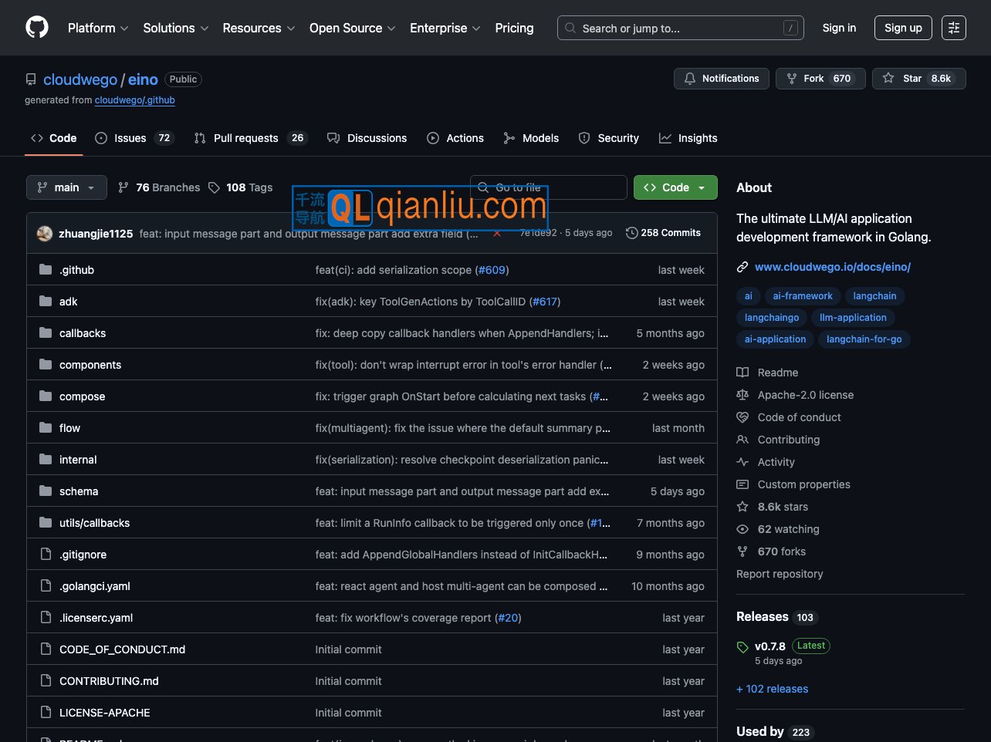Fork the repository using Fork button
Image resolution: width=991 pixels, height=742 pixels.
[x=819, y=79]
